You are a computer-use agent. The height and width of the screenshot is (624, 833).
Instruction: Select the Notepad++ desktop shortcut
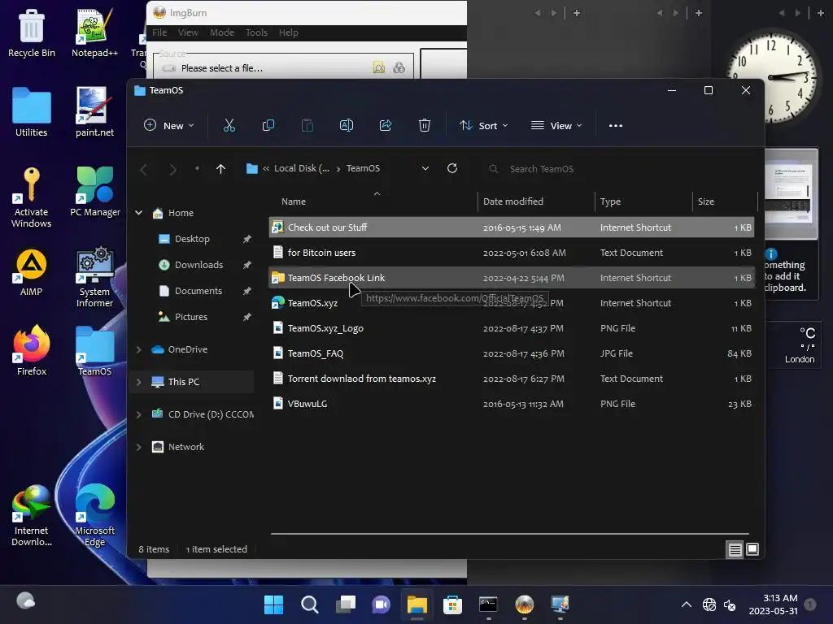coord(94,32)
